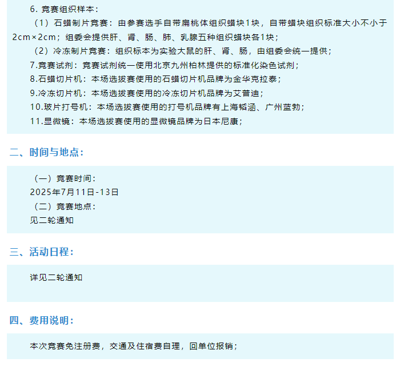Click the date 2025年7月11日-13日
Image resolution: width=404 pixels, height=366 pixels.
pyautogui.click(x=74, y=192)
